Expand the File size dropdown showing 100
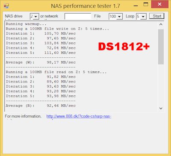 [x=115, y=17]
